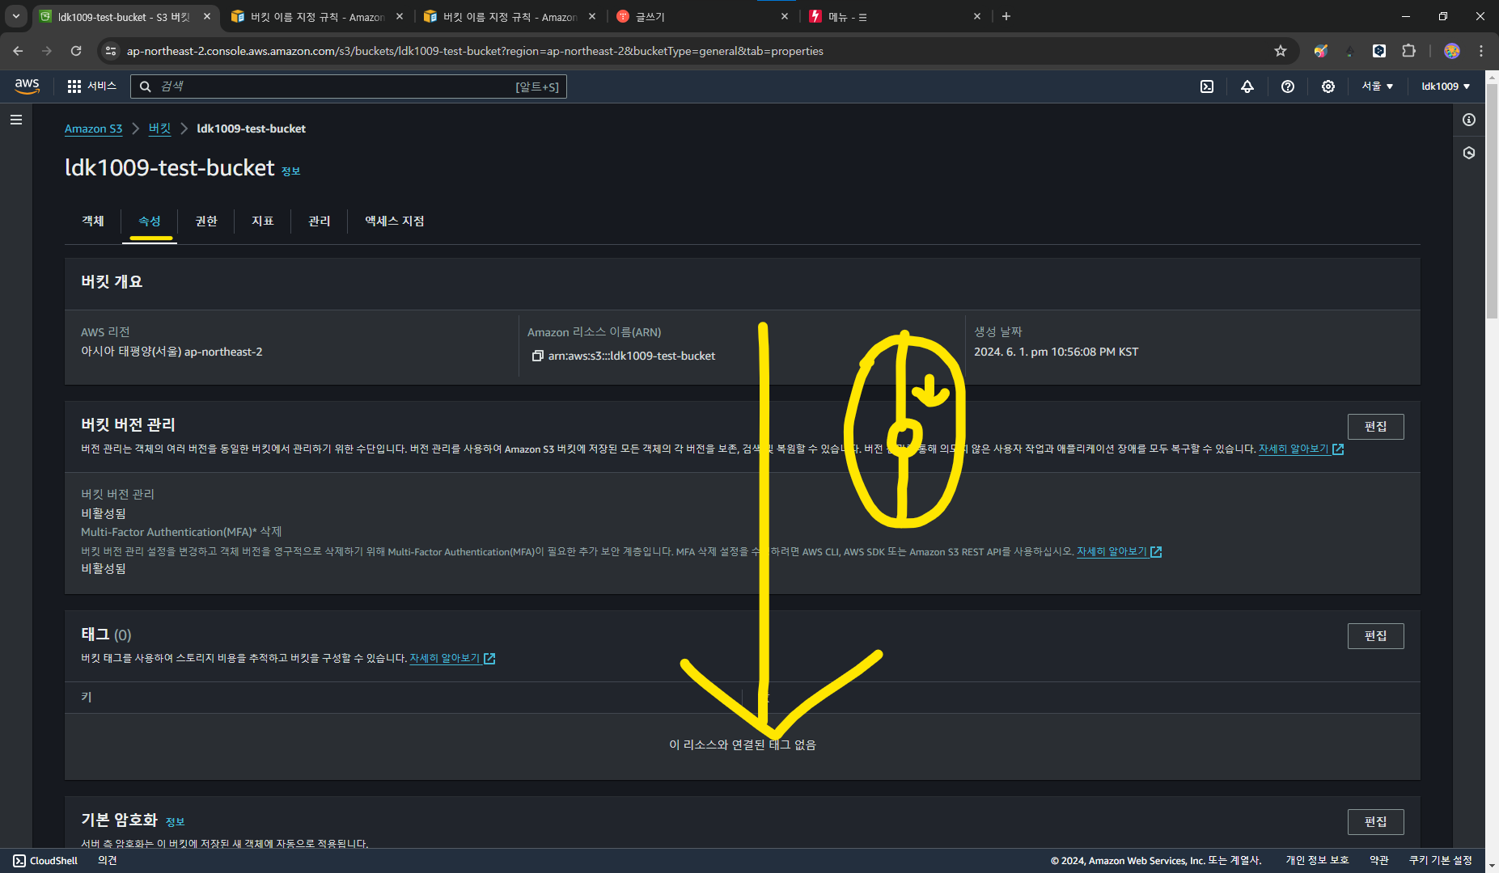The image size is (1499, 873).
Task: Open the 서비스 menu label
Action: [x=102, y=86]
